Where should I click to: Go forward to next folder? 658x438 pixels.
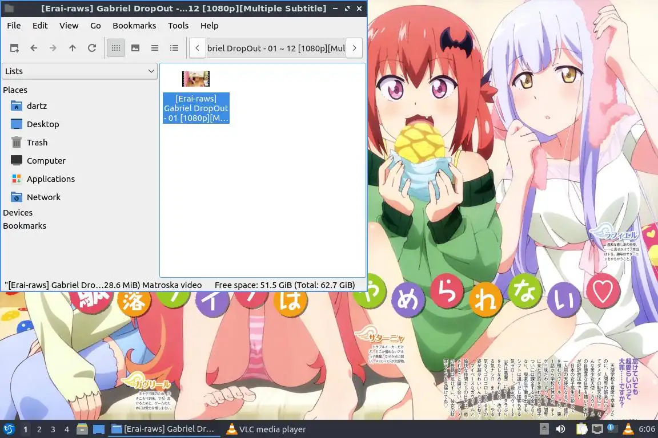(53, 48)
